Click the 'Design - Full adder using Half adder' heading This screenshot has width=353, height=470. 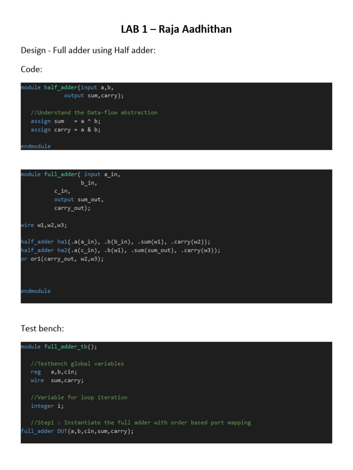(88, 50)
